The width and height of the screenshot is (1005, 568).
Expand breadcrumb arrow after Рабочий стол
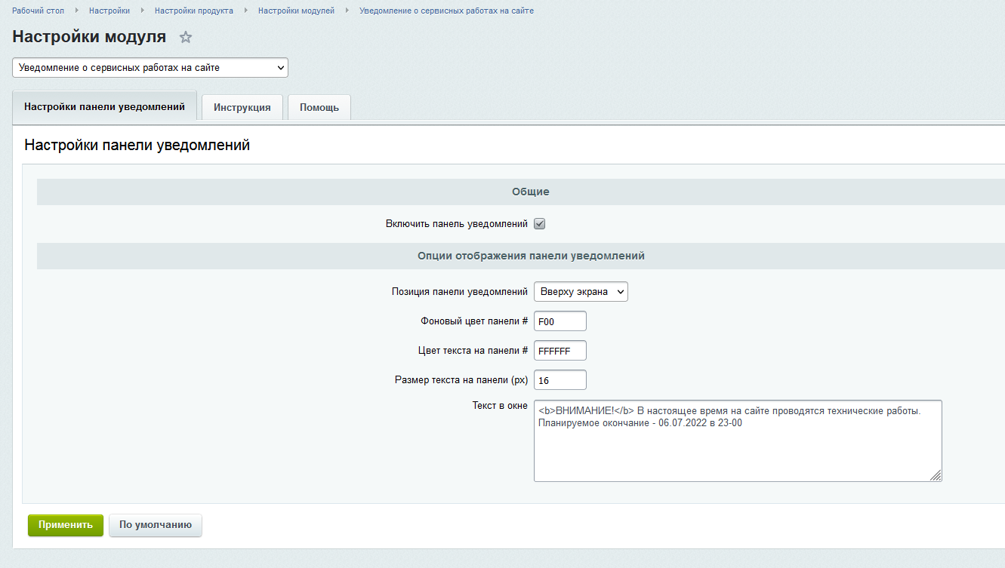(77, 11)
